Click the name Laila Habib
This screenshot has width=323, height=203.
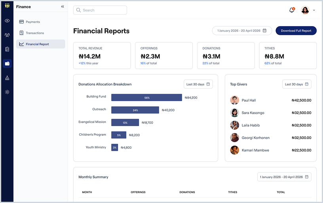[x=251, y=125]
